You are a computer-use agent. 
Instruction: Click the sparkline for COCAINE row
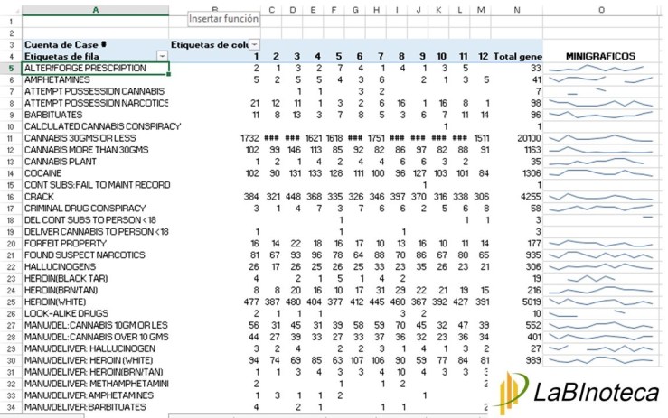point(600,172)
